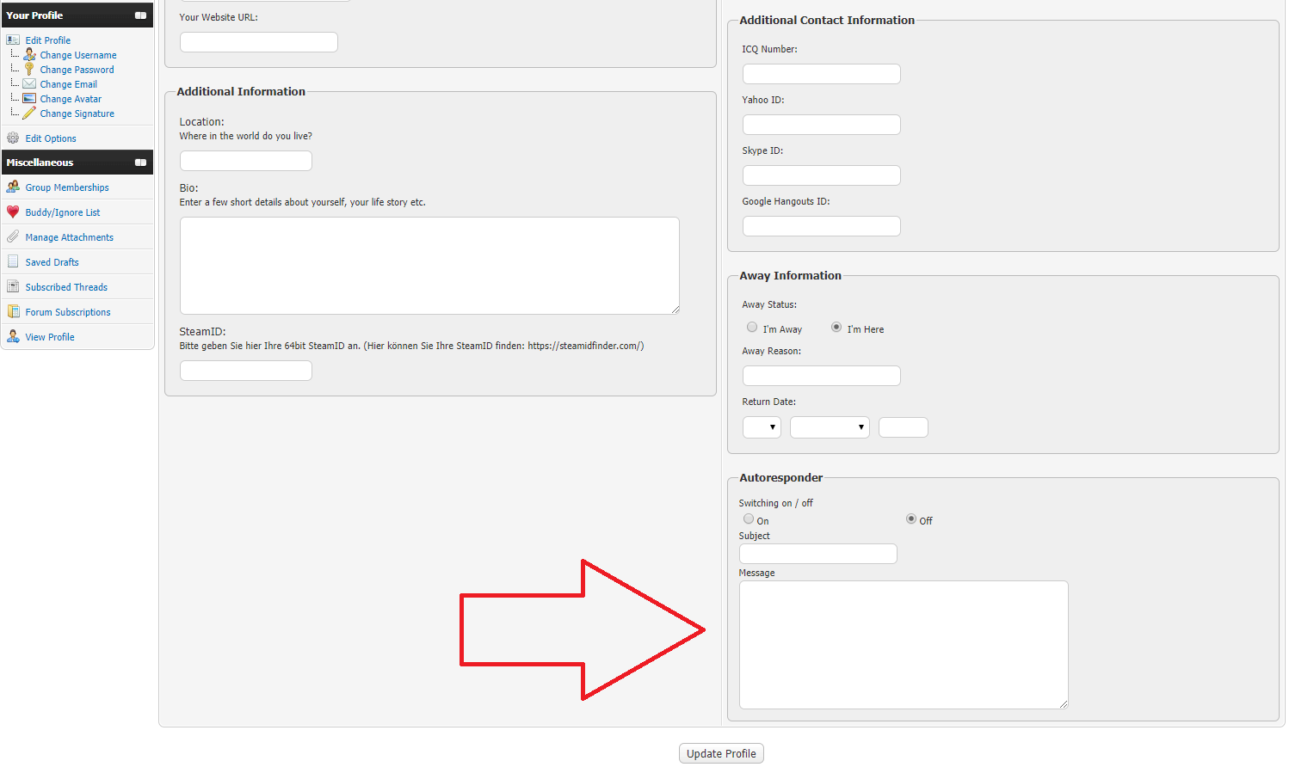Collapse the Miscellaneous panel
Screen dimensions: 1314x767
point(140,163)
